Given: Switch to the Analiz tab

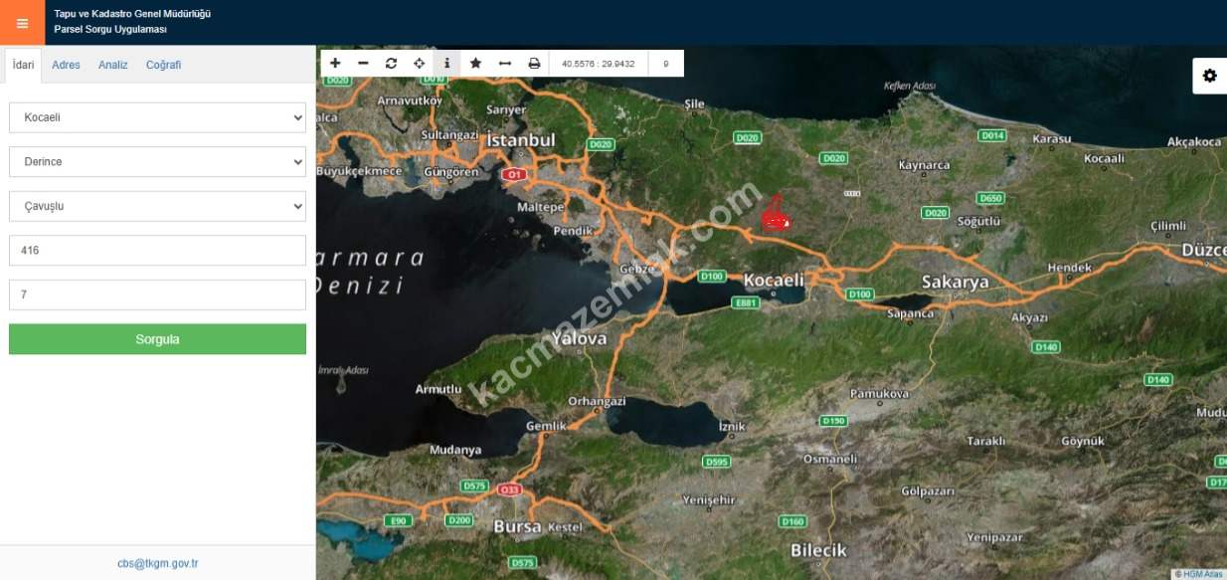Looking at the screenshot, I should (113, 65).
